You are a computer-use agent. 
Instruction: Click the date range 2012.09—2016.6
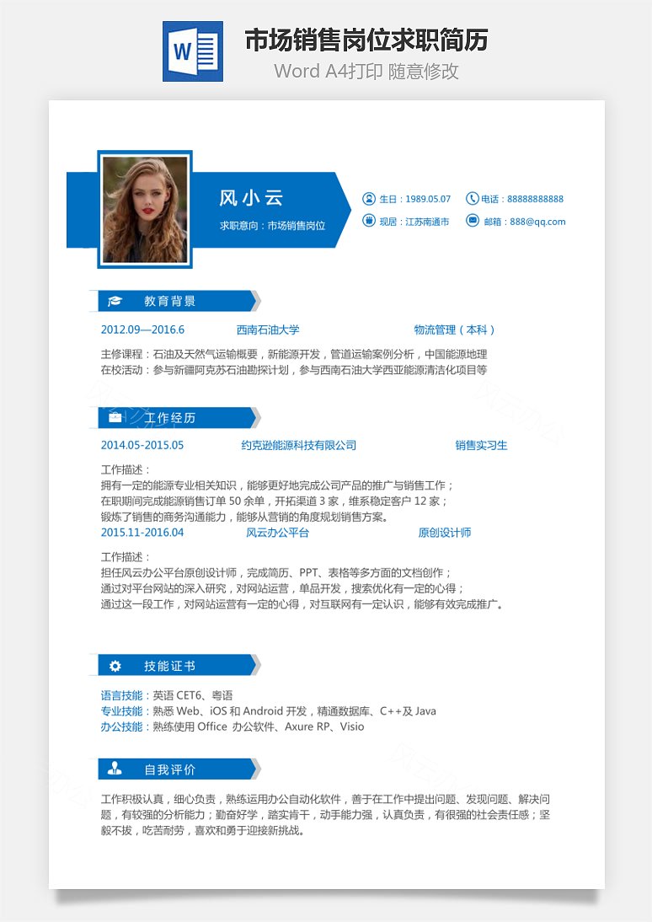142,330
